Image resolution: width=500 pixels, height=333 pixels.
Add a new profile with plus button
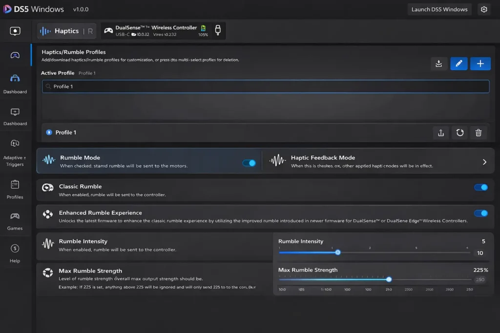(480, 63)
